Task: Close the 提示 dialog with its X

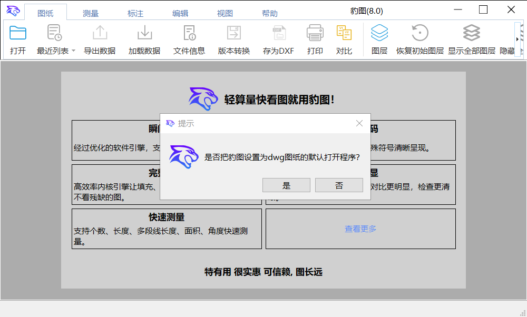Action: click(x=359, y=123)
